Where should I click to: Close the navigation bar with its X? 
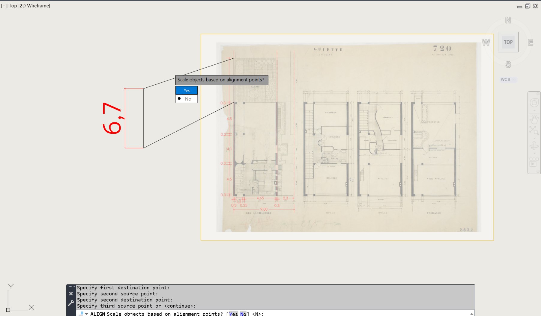[538, 94]
